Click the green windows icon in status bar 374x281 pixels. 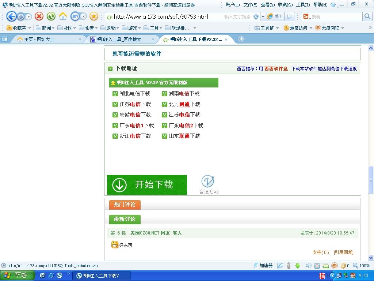[x=325, y=266]
